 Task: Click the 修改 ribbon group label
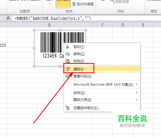(154, 11)
